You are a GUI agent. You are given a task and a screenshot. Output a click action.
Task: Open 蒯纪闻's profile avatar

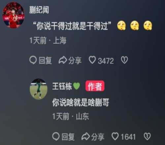(x=14, y=15)
